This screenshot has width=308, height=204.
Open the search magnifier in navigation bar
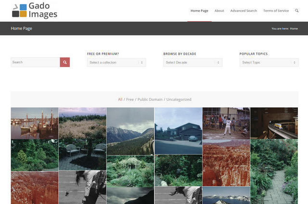[297, 11]
